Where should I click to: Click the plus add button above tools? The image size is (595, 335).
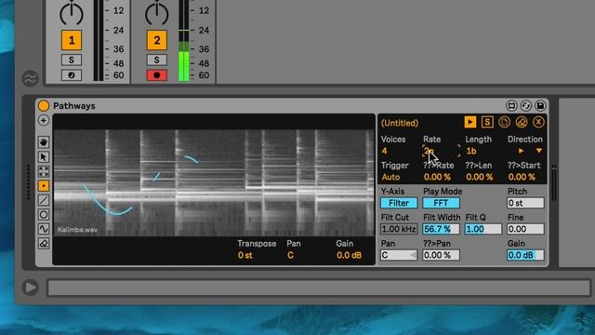44,120
